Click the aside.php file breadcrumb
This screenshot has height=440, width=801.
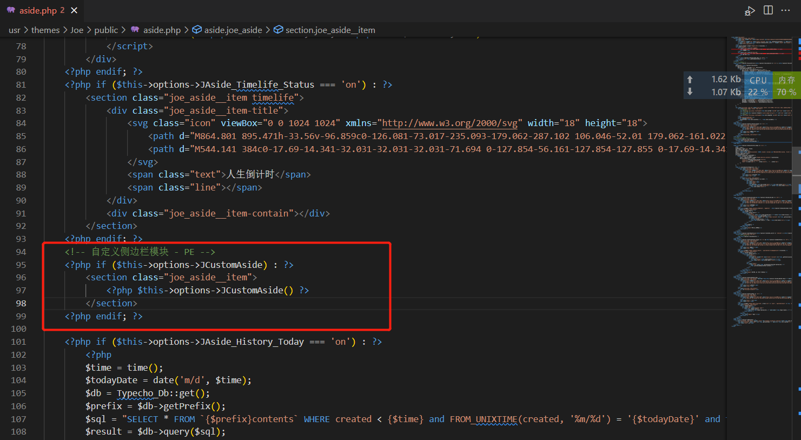pos(162,30)
